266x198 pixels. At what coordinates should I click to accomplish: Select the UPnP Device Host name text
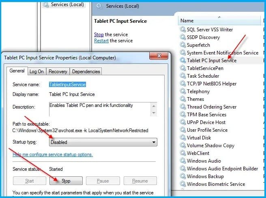[x=206, y=122]
